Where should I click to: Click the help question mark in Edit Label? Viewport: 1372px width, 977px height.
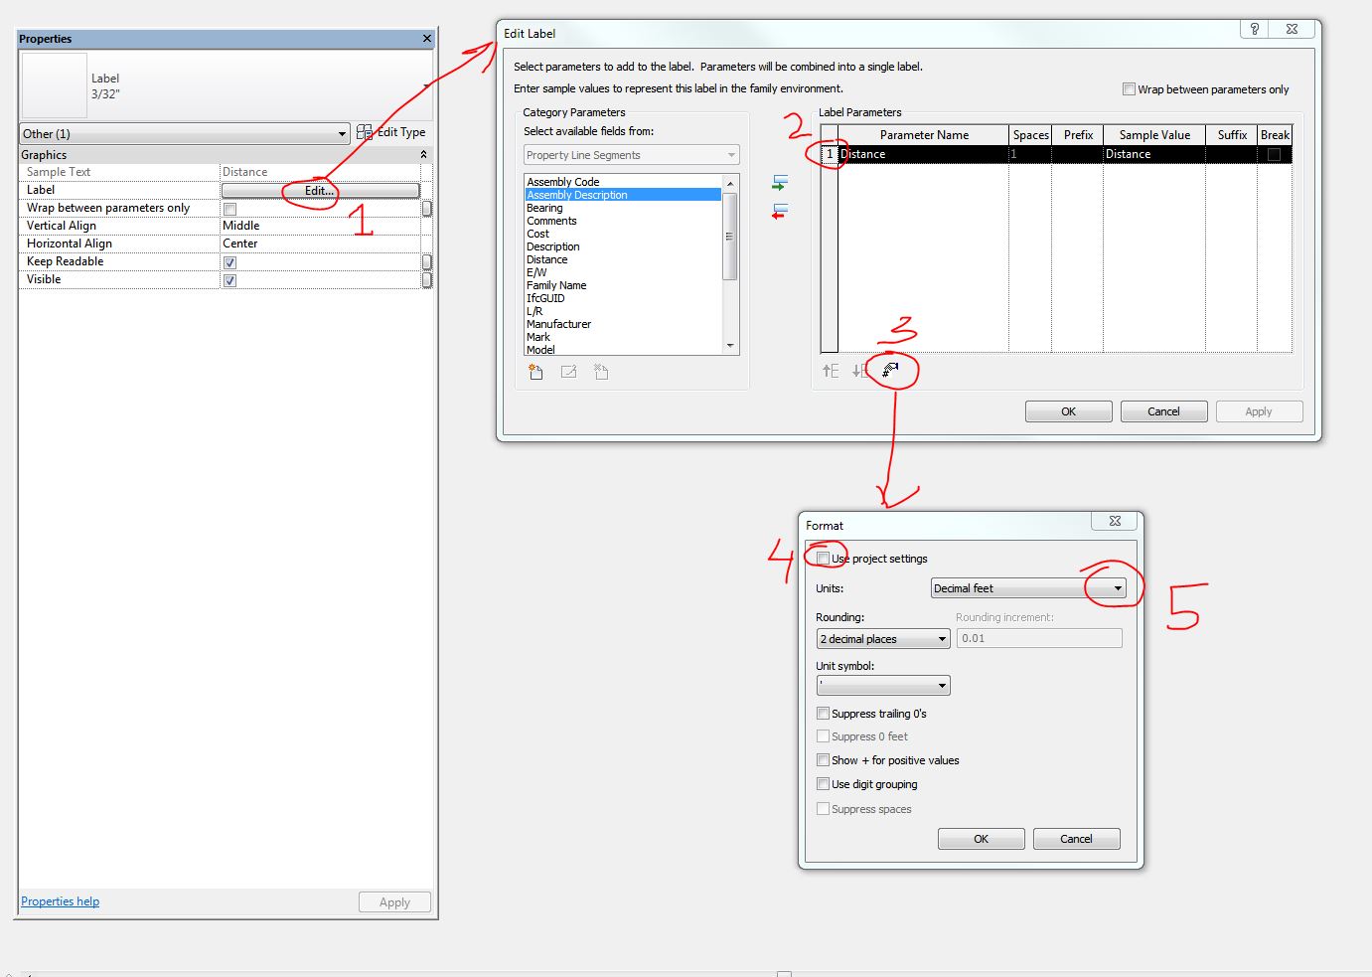(1255, 29)
